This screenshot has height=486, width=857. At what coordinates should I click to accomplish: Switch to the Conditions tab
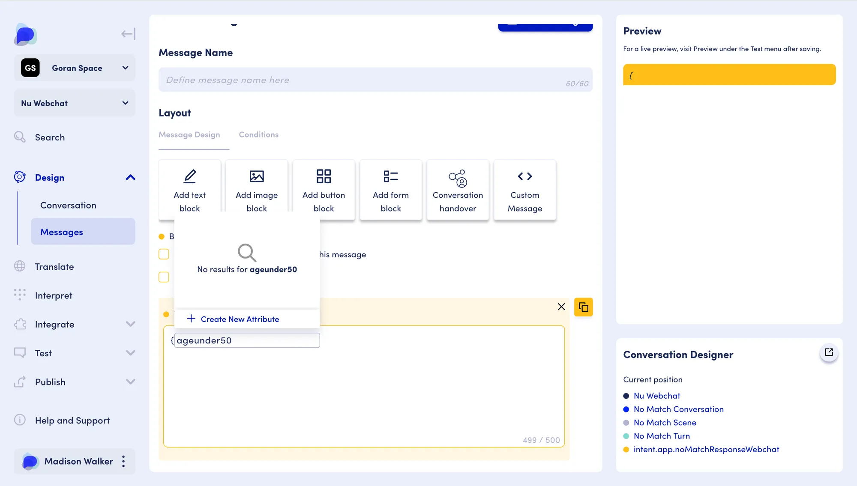click(x=258, y=134)
